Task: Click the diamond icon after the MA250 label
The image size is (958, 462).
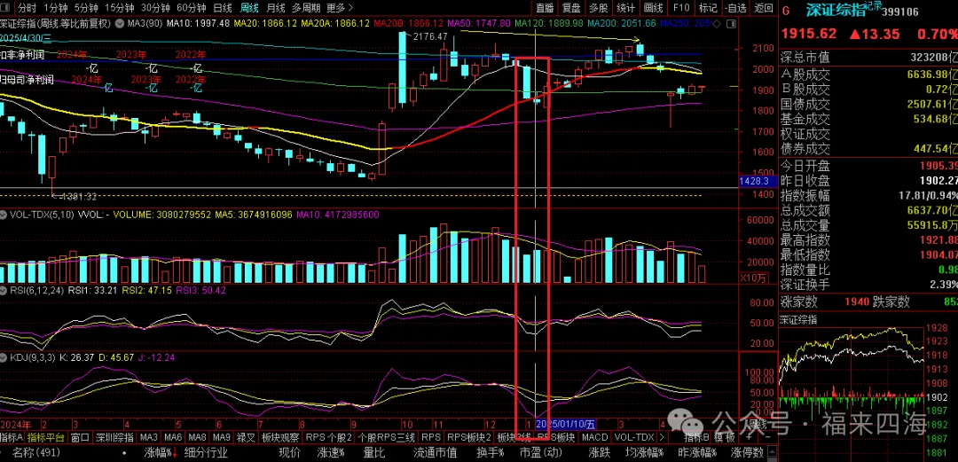Action: (717, 23)
